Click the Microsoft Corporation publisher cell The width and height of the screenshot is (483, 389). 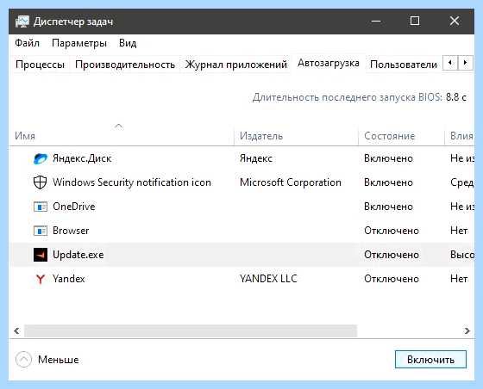pyautogui.click(x=291, y=182)
